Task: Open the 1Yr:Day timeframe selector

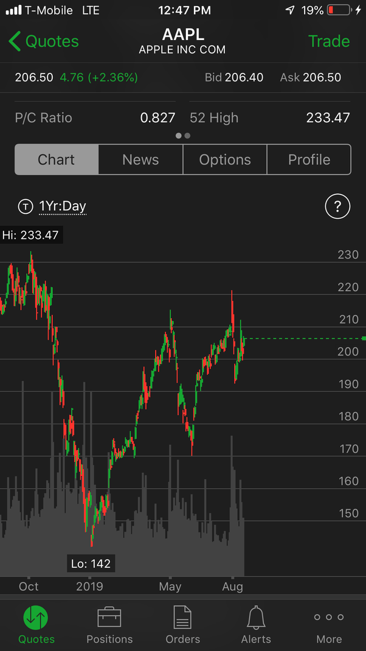Action: (x=62, y=206)
